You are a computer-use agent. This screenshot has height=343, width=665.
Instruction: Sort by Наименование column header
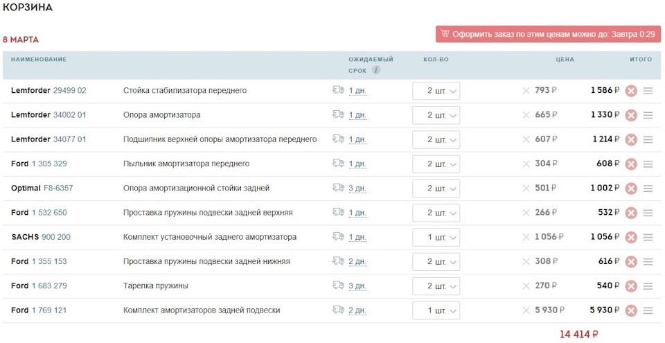point(39,60)
